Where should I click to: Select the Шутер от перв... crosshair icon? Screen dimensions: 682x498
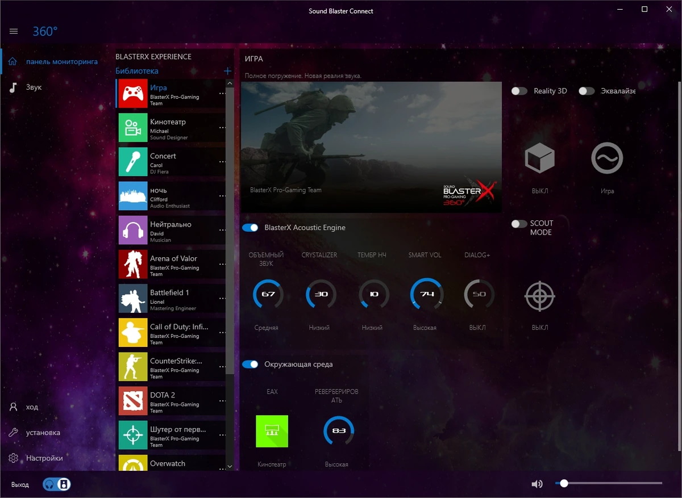(133, 435)
